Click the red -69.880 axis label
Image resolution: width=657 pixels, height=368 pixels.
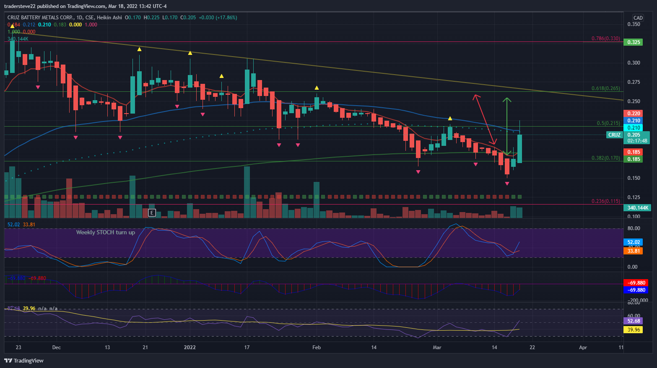pyautogui.click(x=636, y=283)
